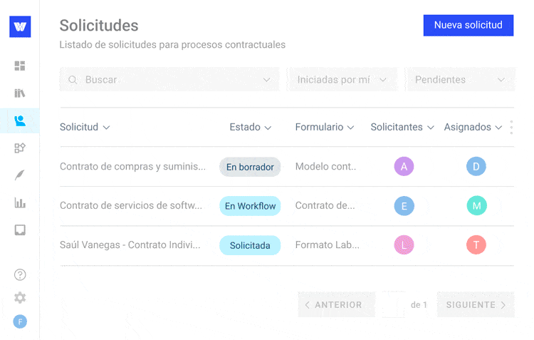Image resolution: width=534 pixels, height=340 pixels.
Task: Go to SIGUIENTE page
Action: point(476,304)
